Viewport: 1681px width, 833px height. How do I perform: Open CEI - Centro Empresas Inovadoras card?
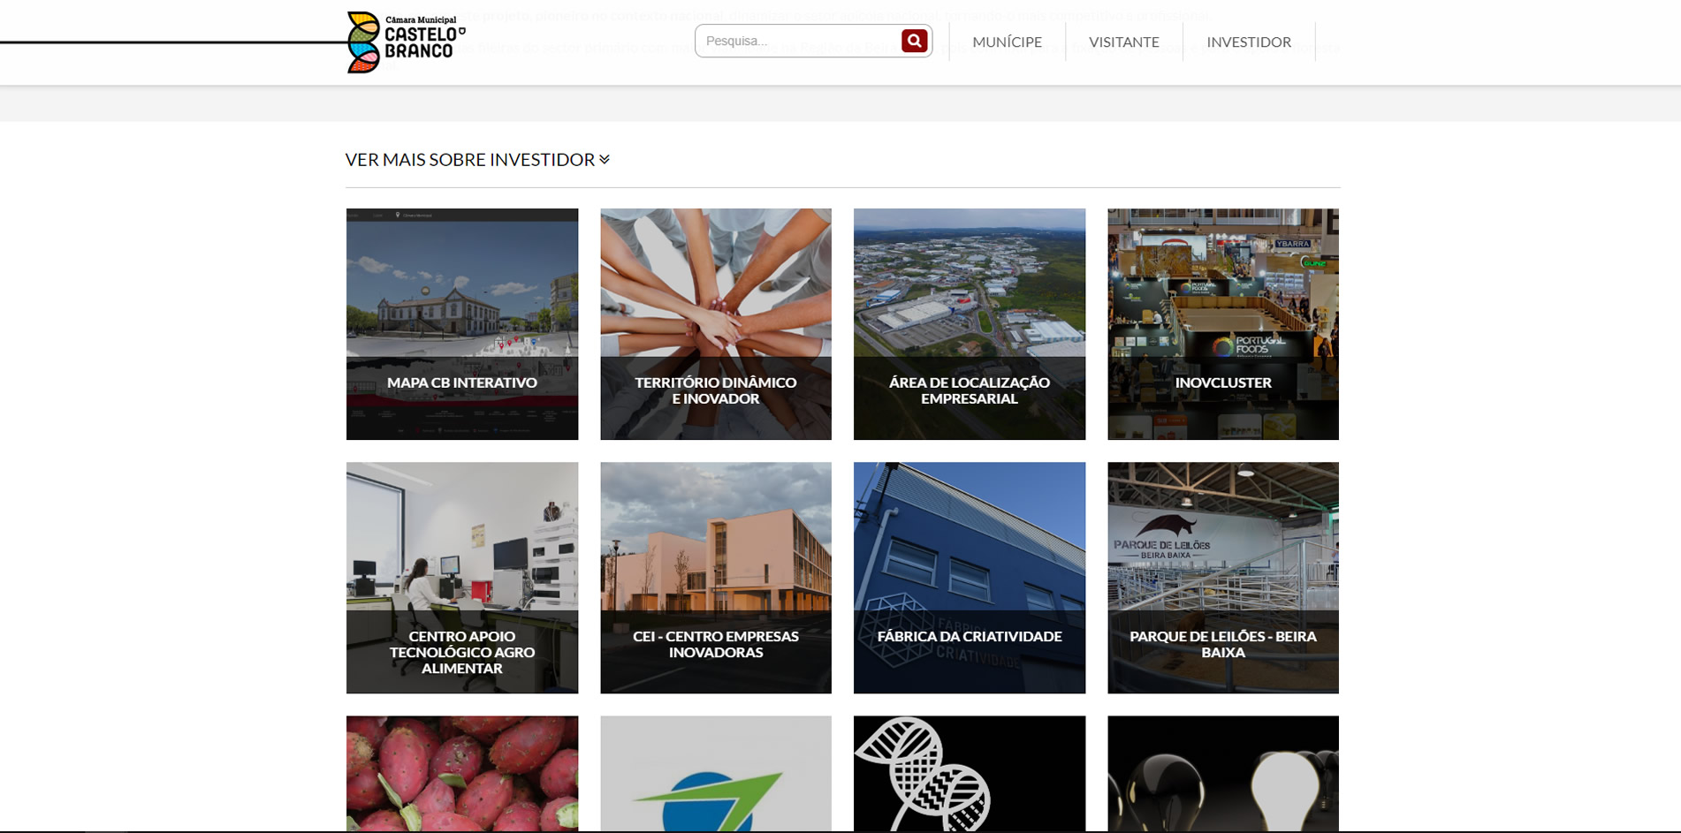pos(716,578)
